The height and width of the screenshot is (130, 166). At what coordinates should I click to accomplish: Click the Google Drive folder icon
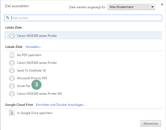tap(12, 113)
